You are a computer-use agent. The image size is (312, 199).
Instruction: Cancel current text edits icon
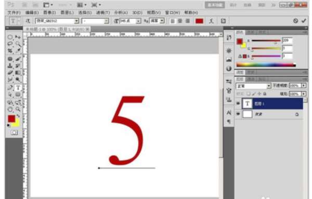(x=295, y=21)
